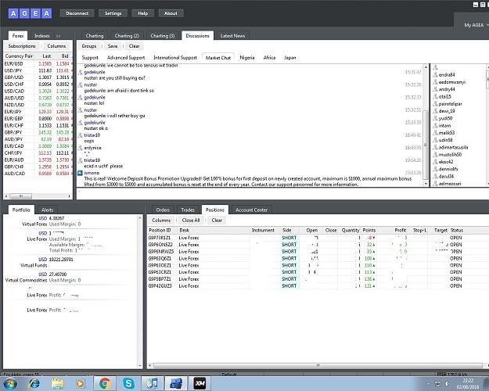
Task: Open iTunes from the taskbar
Action: [x=153, y=383]
